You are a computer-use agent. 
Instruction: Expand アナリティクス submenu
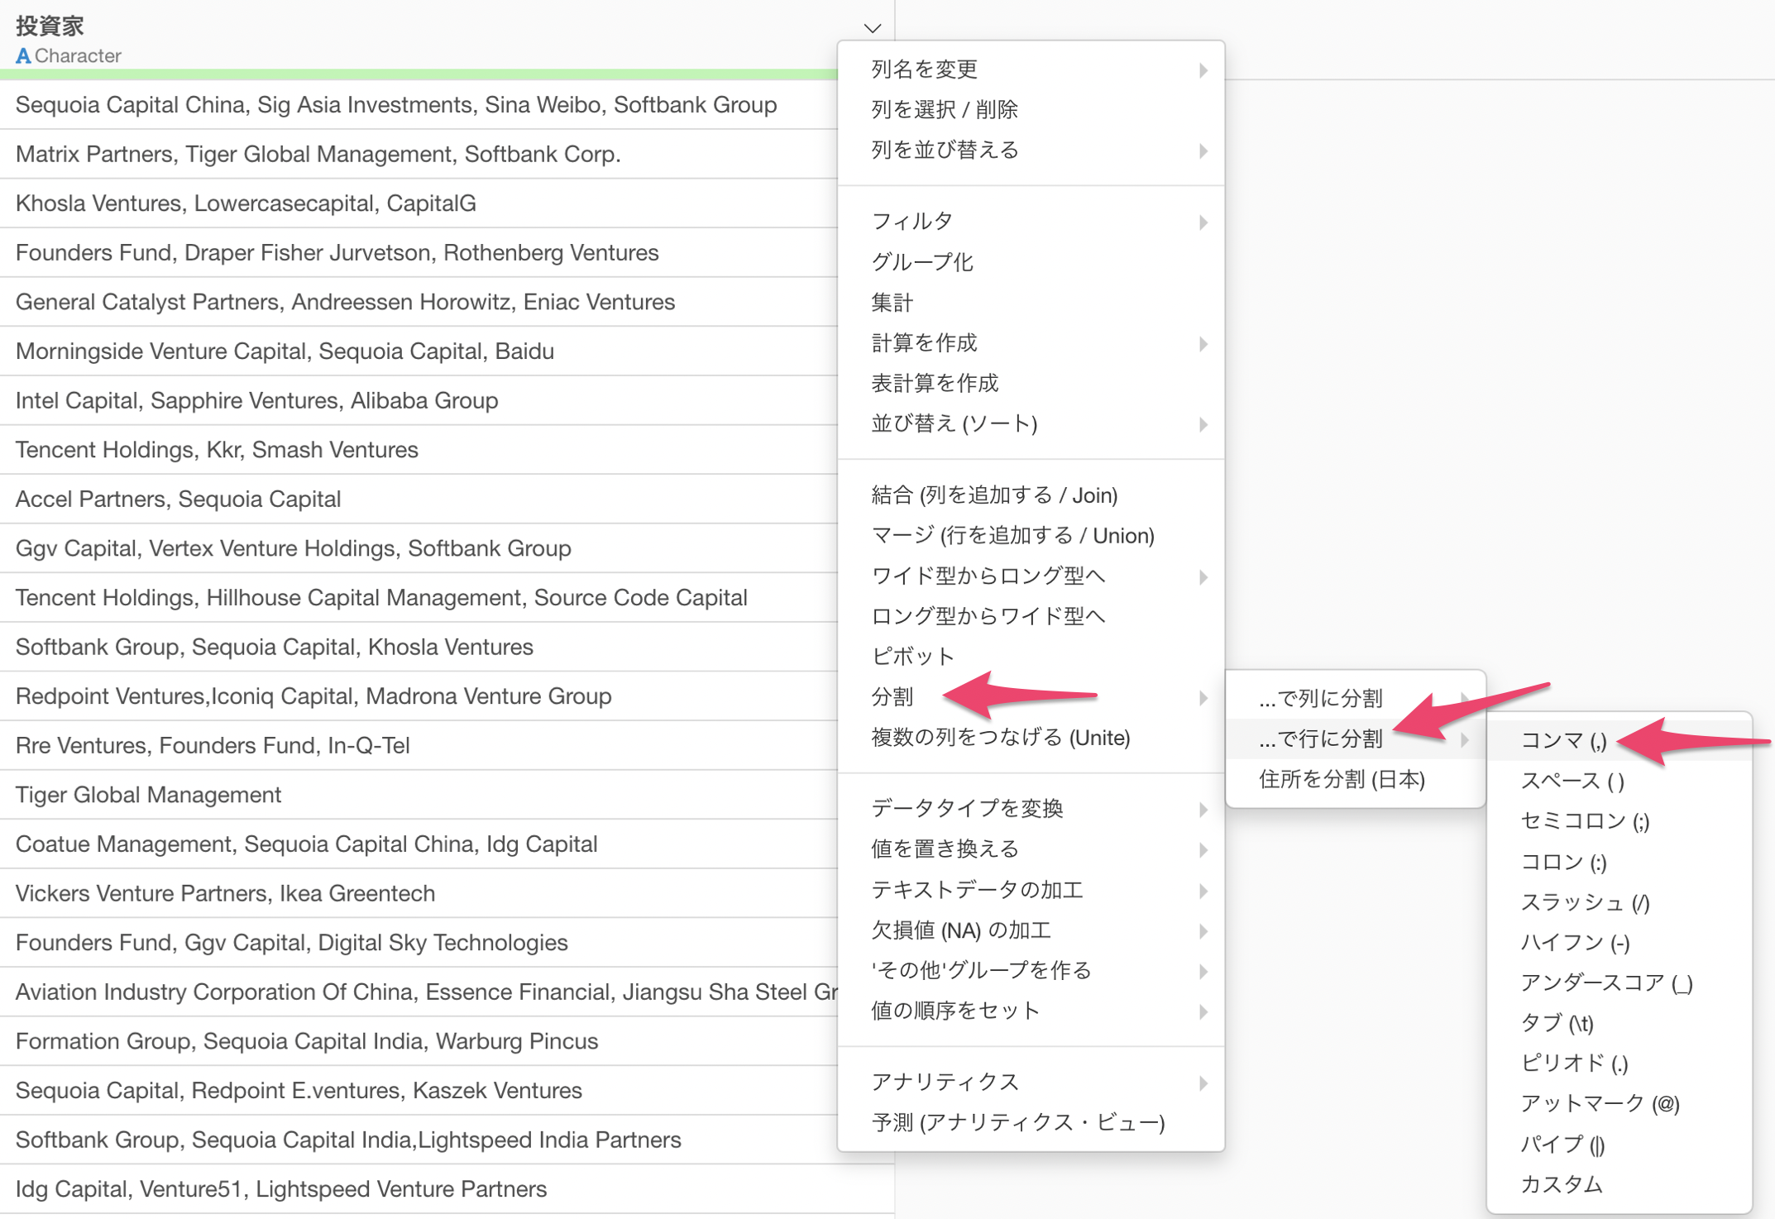1031,1082
